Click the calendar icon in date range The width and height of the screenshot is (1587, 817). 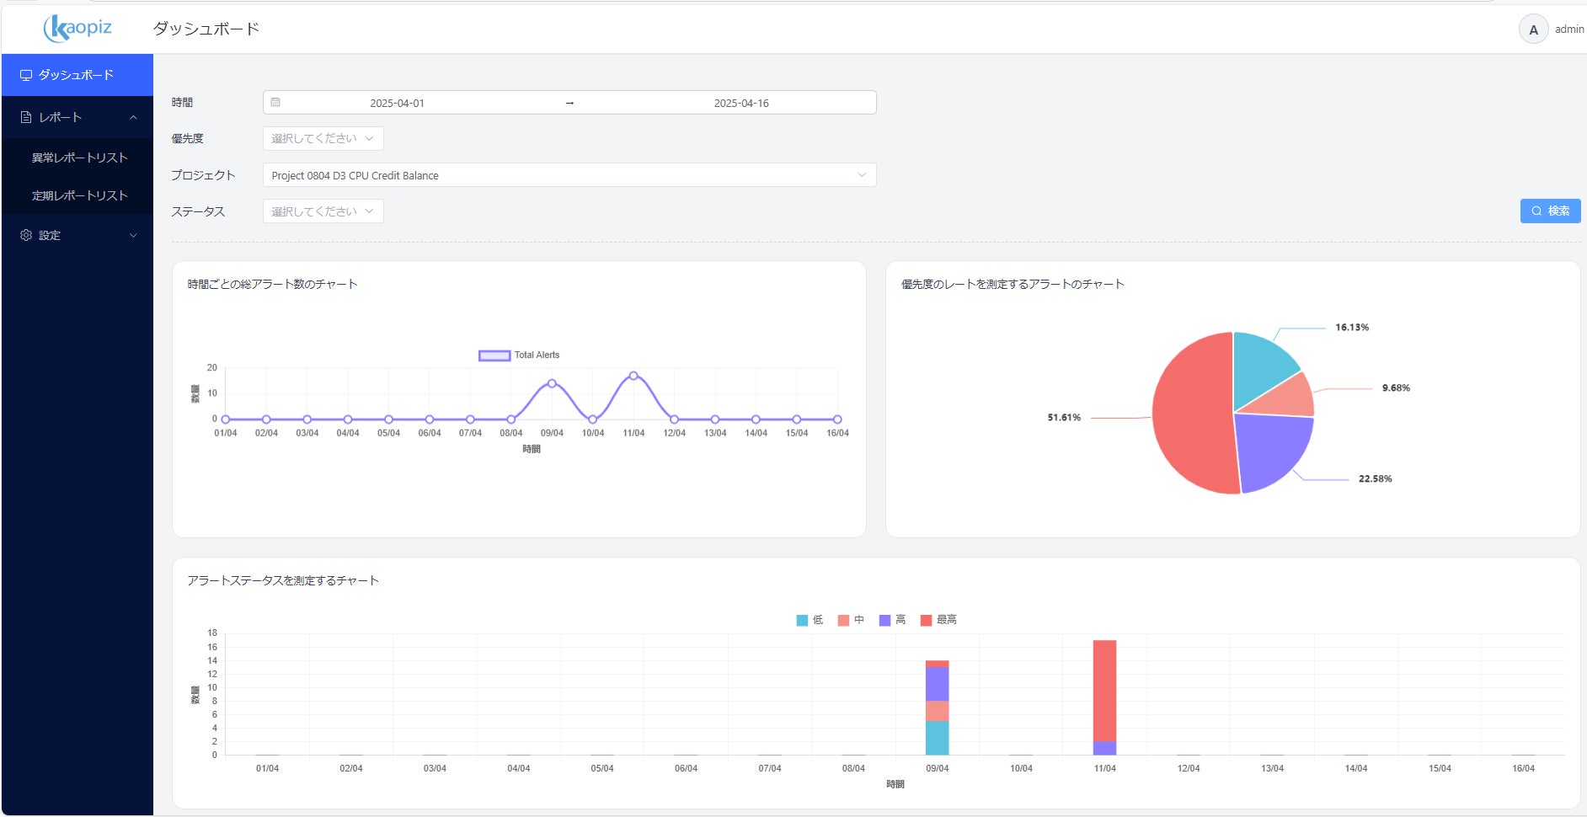click(x=275, y=103)
